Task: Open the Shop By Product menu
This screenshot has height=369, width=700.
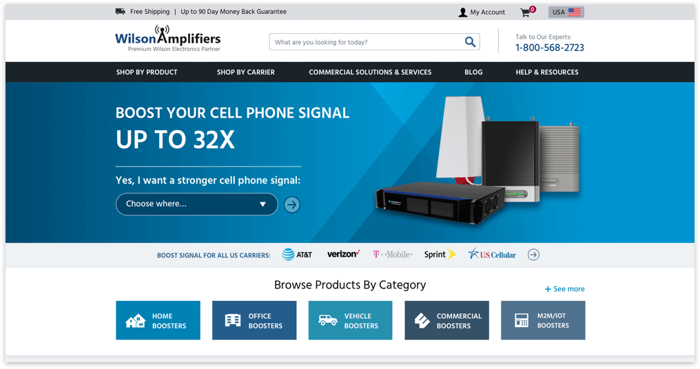Action: click(x=147, y=72)
